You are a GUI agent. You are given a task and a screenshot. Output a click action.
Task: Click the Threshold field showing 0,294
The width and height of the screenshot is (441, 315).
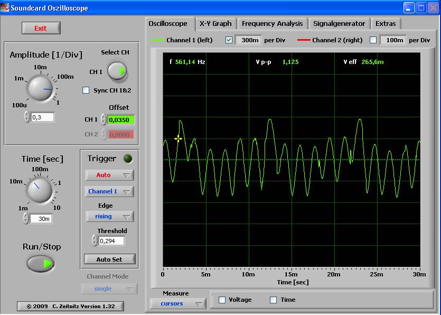[111, 241]
